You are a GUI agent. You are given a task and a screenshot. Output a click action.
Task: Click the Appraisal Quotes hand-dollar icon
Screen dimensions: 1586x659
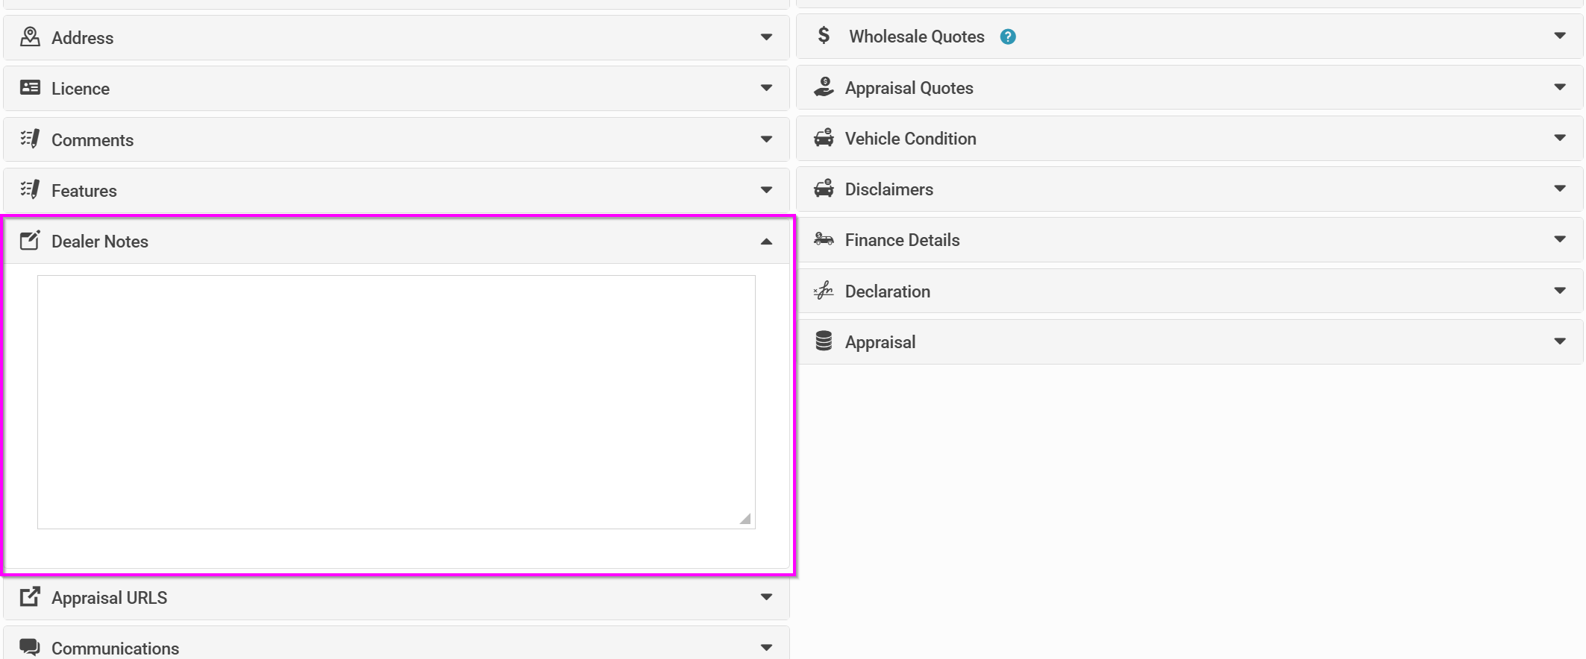(x=824, y=86)
